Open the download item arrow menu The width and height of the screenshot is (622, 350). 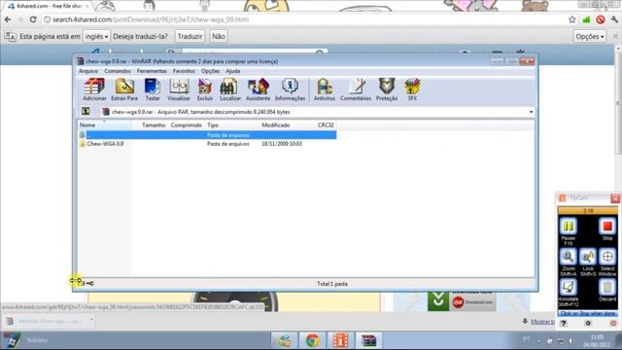click(91, 321)
